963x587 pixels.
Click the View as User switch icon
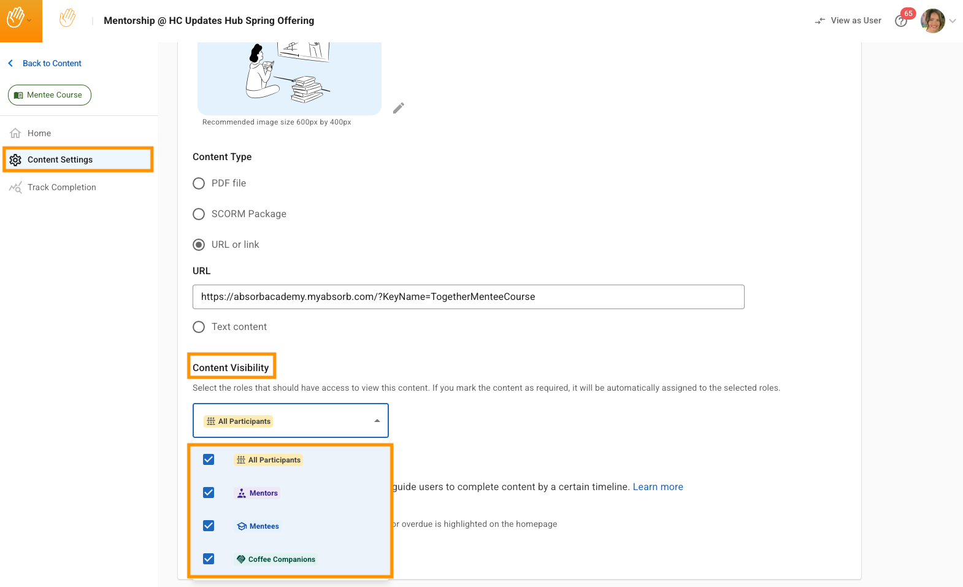820,21
